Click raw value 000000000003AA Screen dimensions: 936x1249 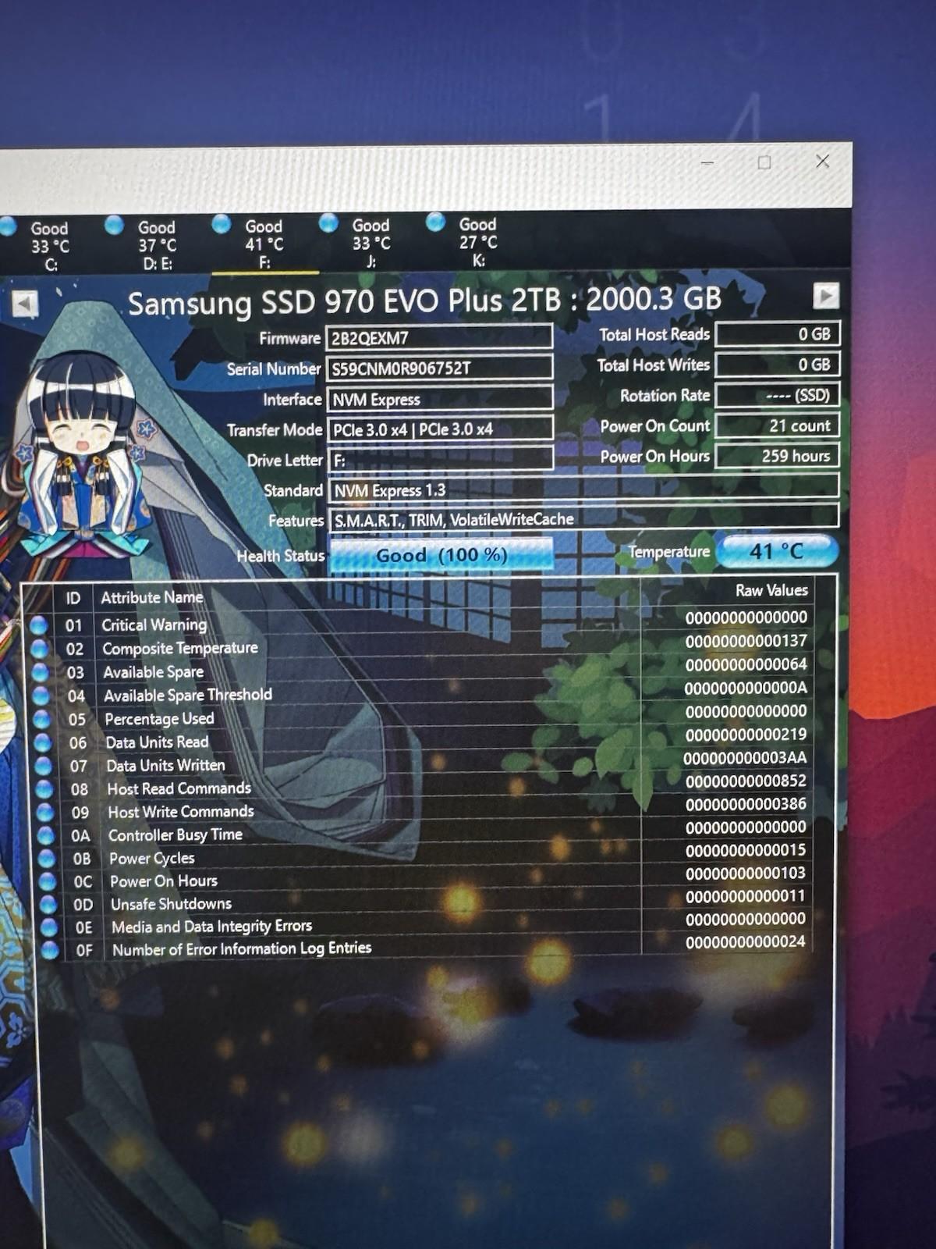[x=745, y=757]
